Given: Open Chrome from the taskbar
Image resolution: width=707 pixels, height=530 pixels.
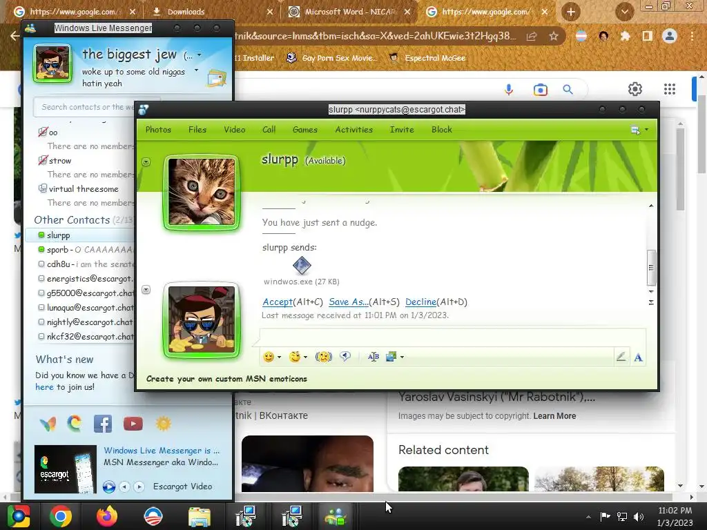Looking at the screenshot, I should [x=61, y=516].
